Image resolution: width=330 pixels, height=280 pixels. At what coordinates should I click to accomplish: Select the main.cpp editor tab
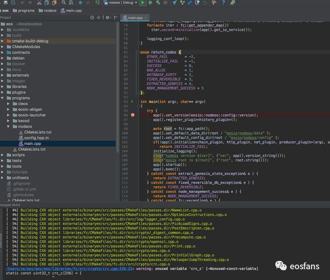[x=135, y=18]
